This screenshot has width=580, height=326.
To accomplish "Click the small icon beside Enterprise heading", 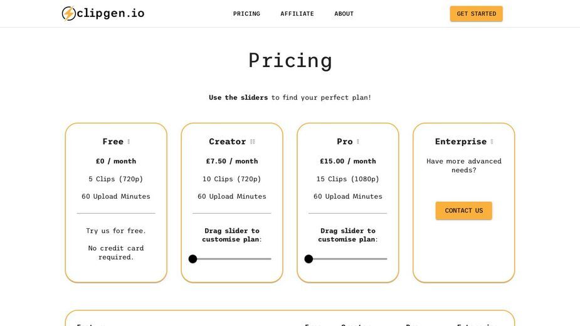I will [x=492, y=142].
